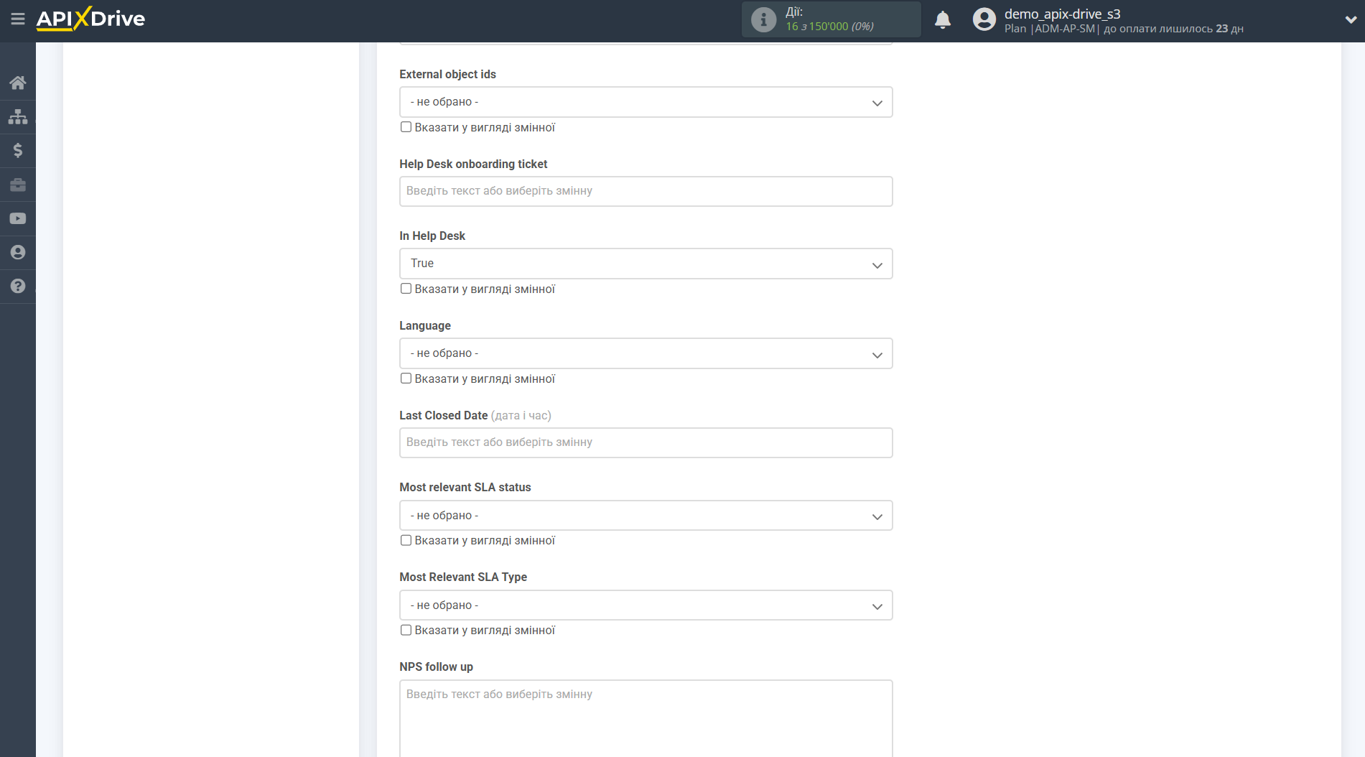
Task: Open the hamburger menu icon
Action: click(18, 19)
